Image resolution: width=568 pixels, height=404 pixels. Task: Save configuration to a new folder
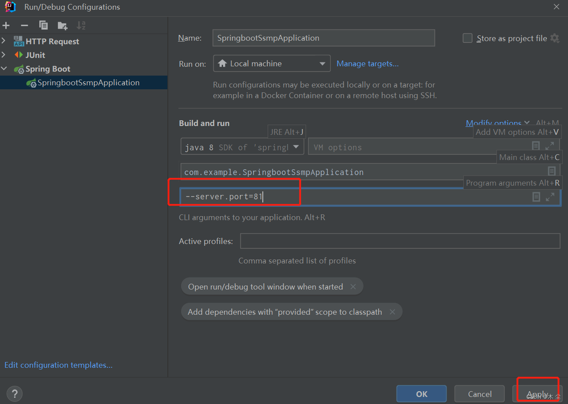pos(62,26)
